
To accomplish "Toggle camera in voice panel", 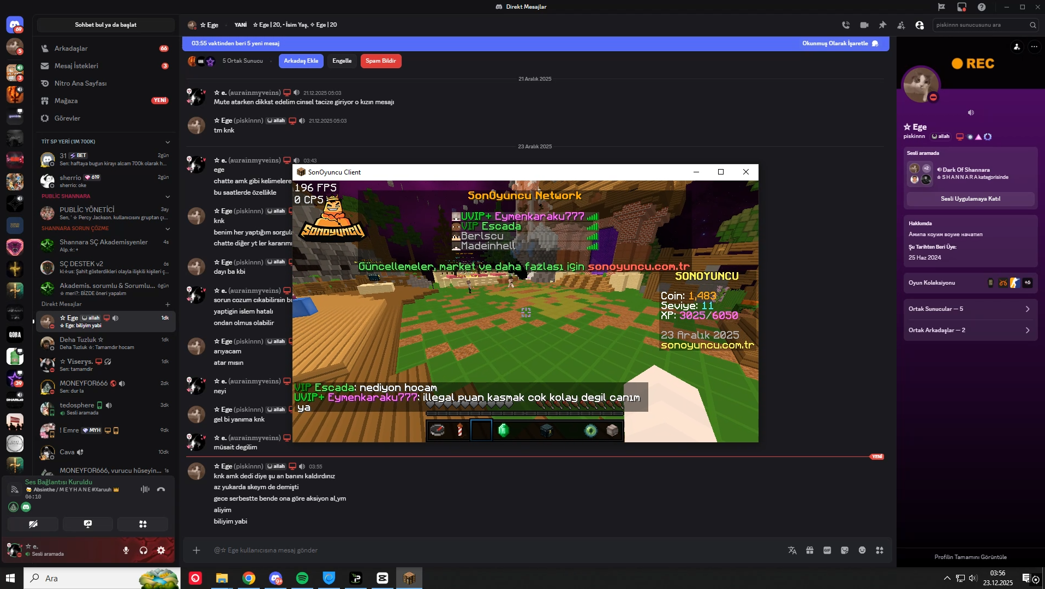I will pos(33,524).
